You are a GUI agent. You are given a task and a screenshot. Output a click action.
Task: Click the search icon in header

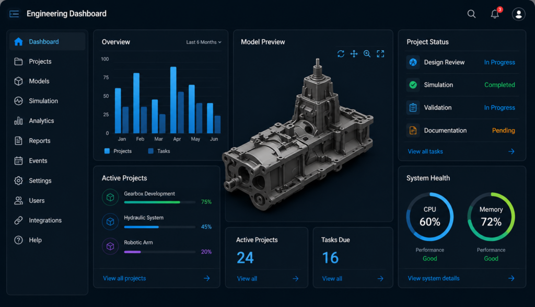(472, 14)
